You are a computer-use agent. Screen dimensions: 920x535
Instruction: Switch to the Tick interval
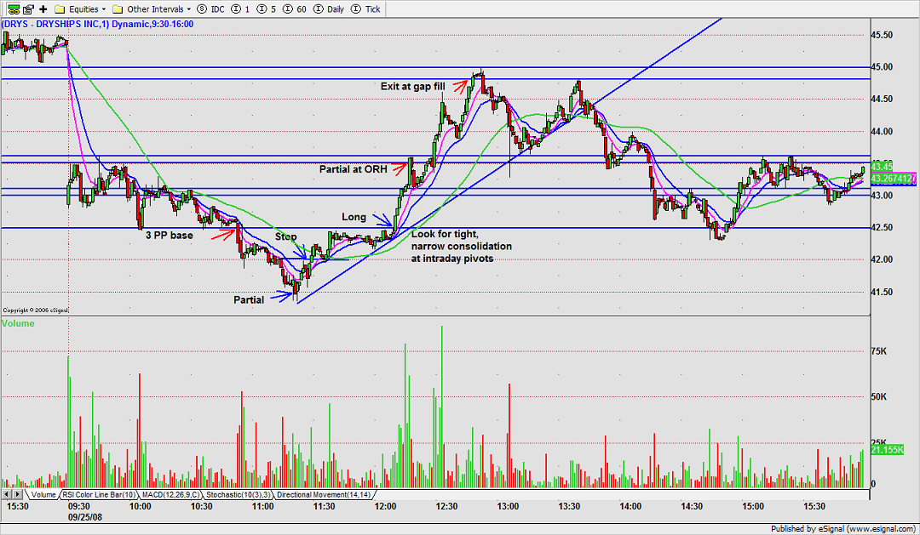pyautogui.click(x=365, y=9)
